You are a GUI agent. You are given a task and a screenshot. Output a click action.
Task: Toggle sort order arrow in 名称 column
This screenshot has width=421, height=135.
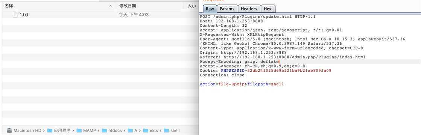111,6
